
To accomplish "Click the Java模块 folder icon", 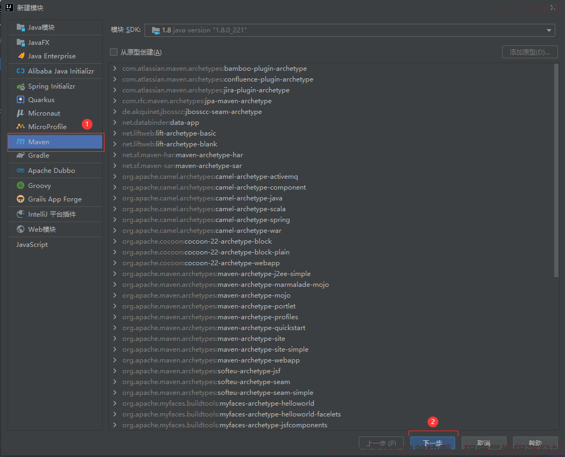I will [21, 28].
